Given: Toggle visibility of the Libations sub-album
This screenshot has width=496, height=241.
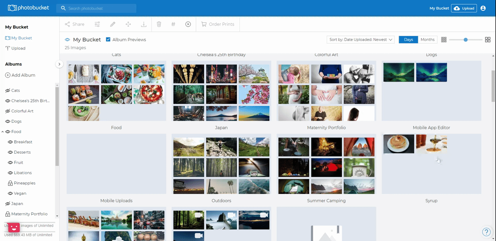Looking at the screenshot, I should point(10,173).
